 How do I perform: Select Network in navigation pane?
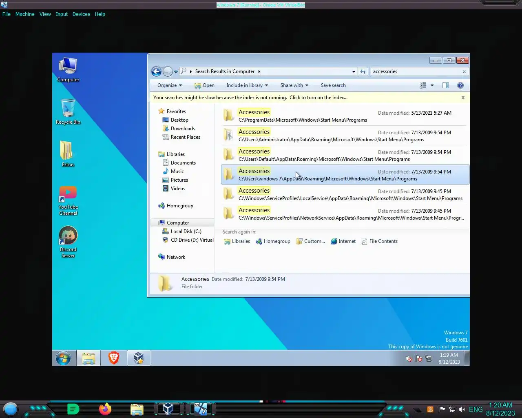[176, 257]
